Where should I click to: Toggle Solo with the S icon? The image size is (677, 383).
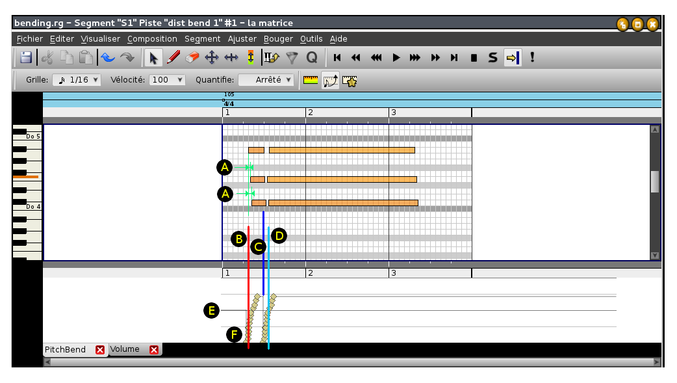pyautogui.click(x=492, y=57)
